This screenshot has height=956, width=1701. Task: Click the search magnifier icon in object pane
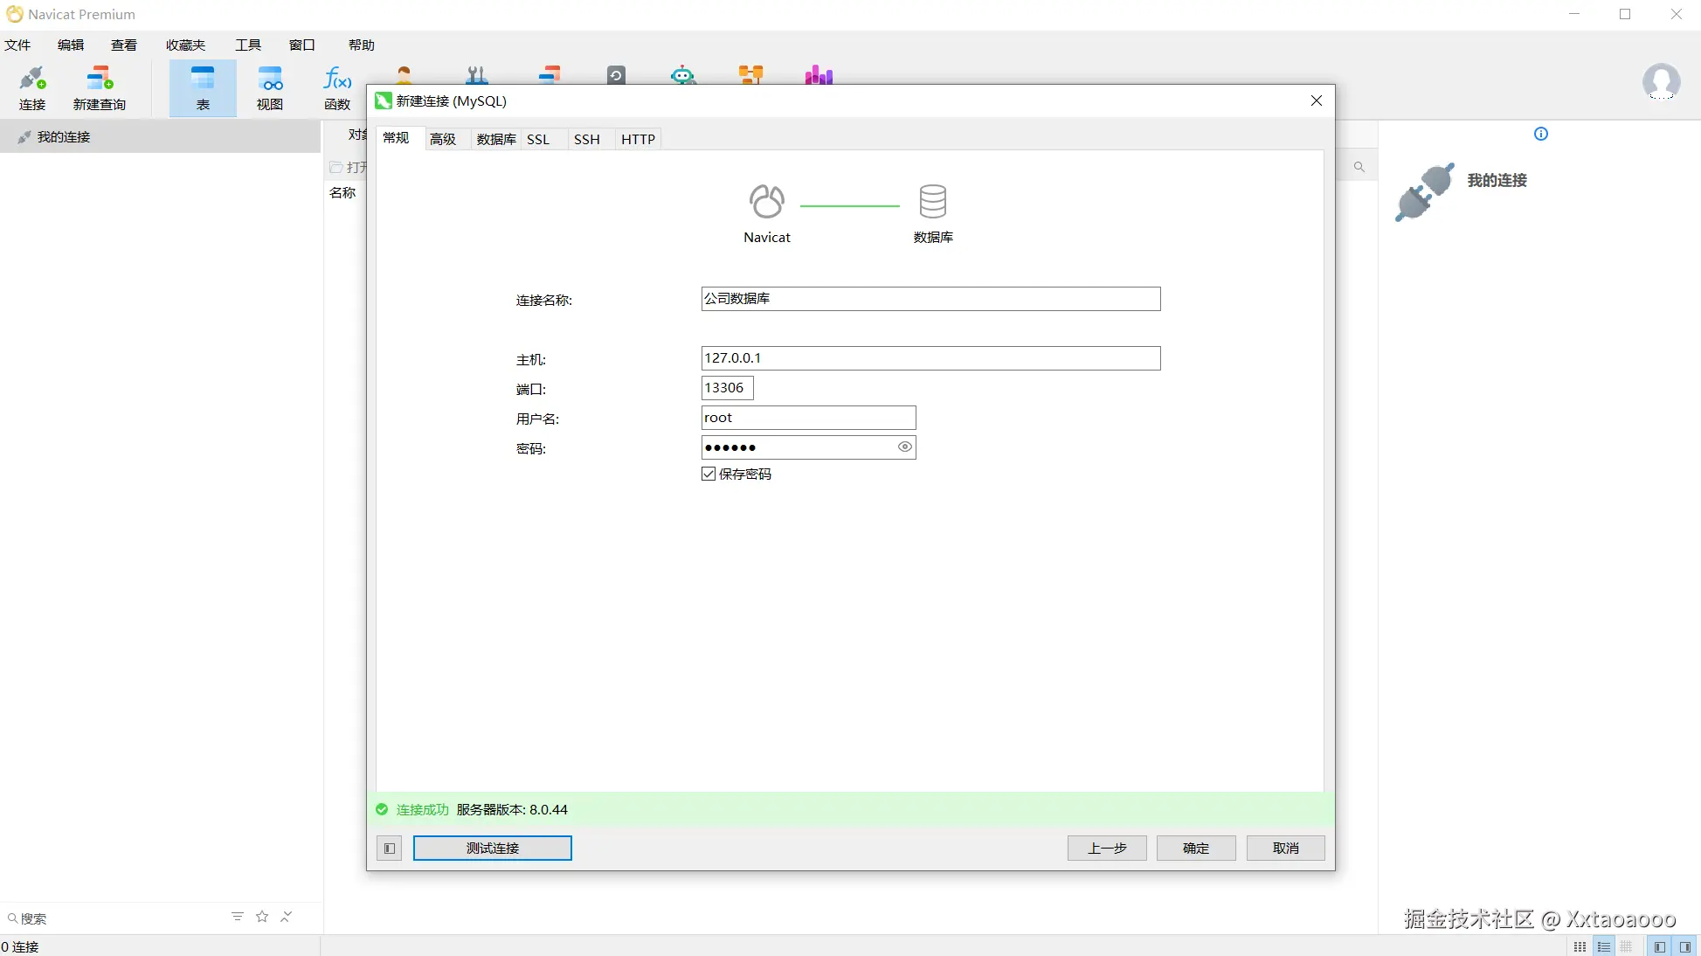pos(1359,167)
